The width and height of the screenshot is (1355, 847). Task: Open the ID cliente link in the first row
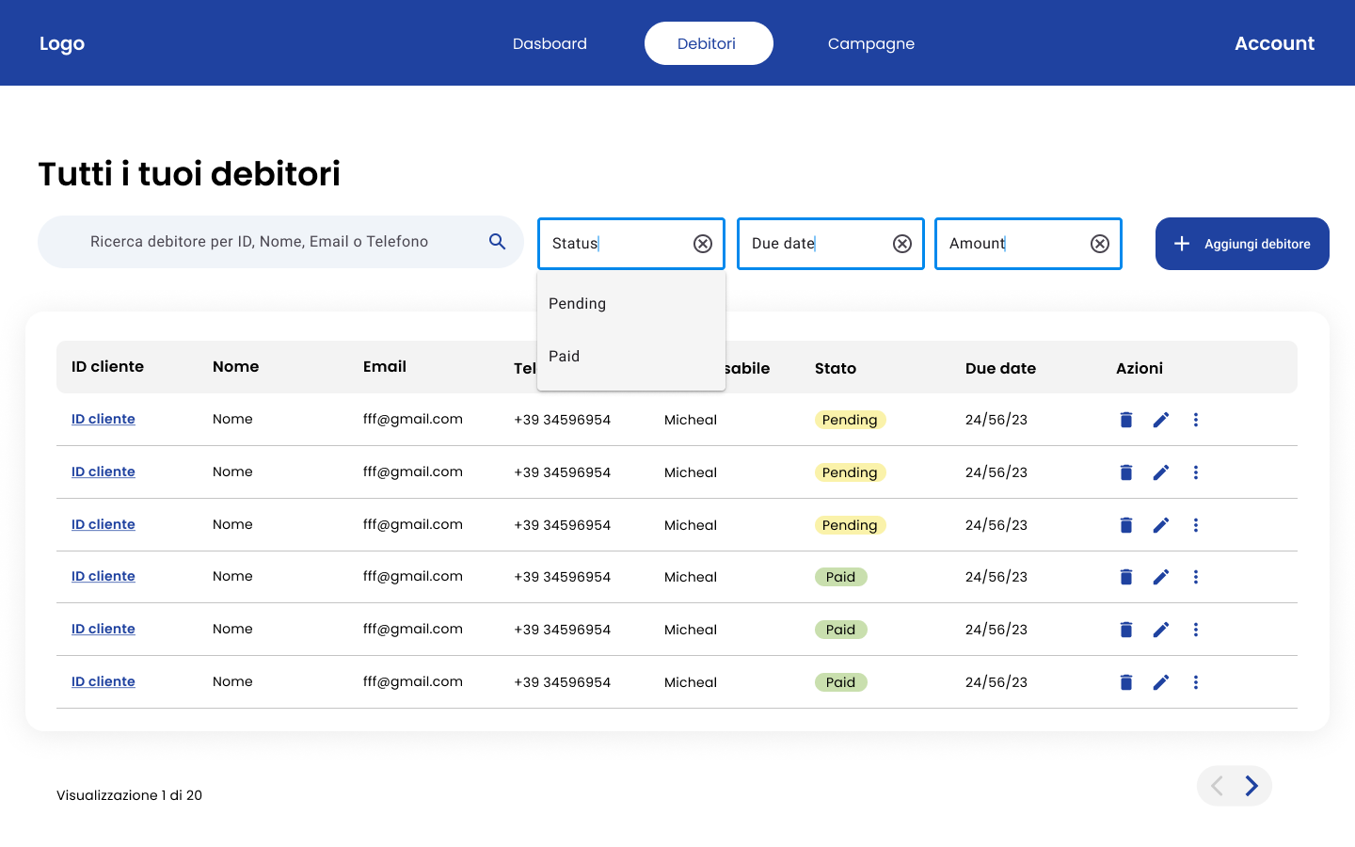[104, 419]
